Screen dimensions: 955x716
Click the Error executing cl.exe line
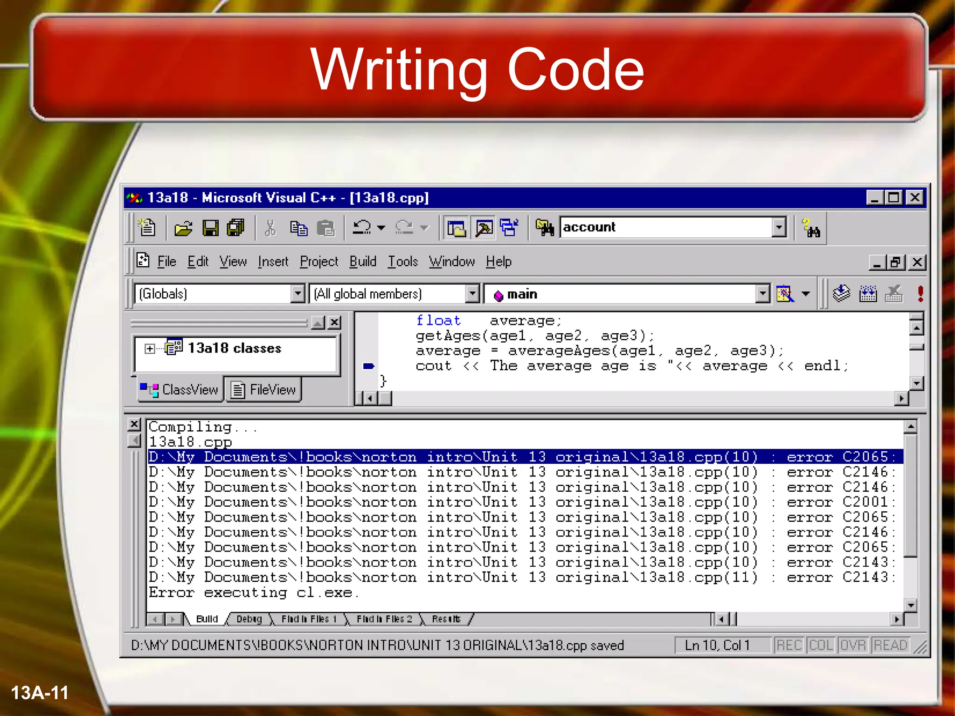pos(254,592)
